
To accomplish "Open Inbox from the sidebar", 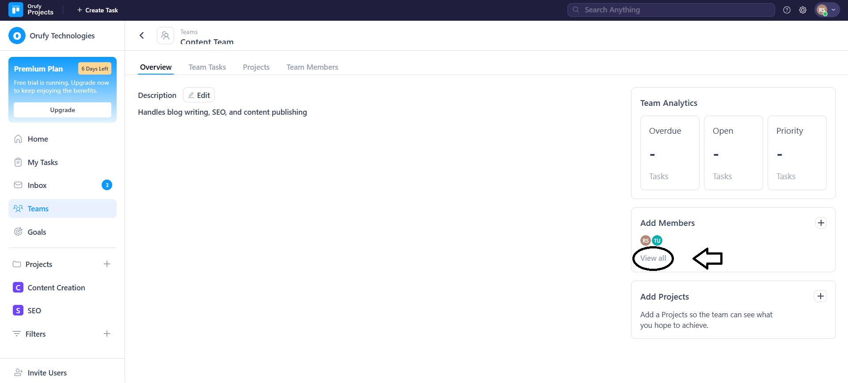I will coord(37,185).
